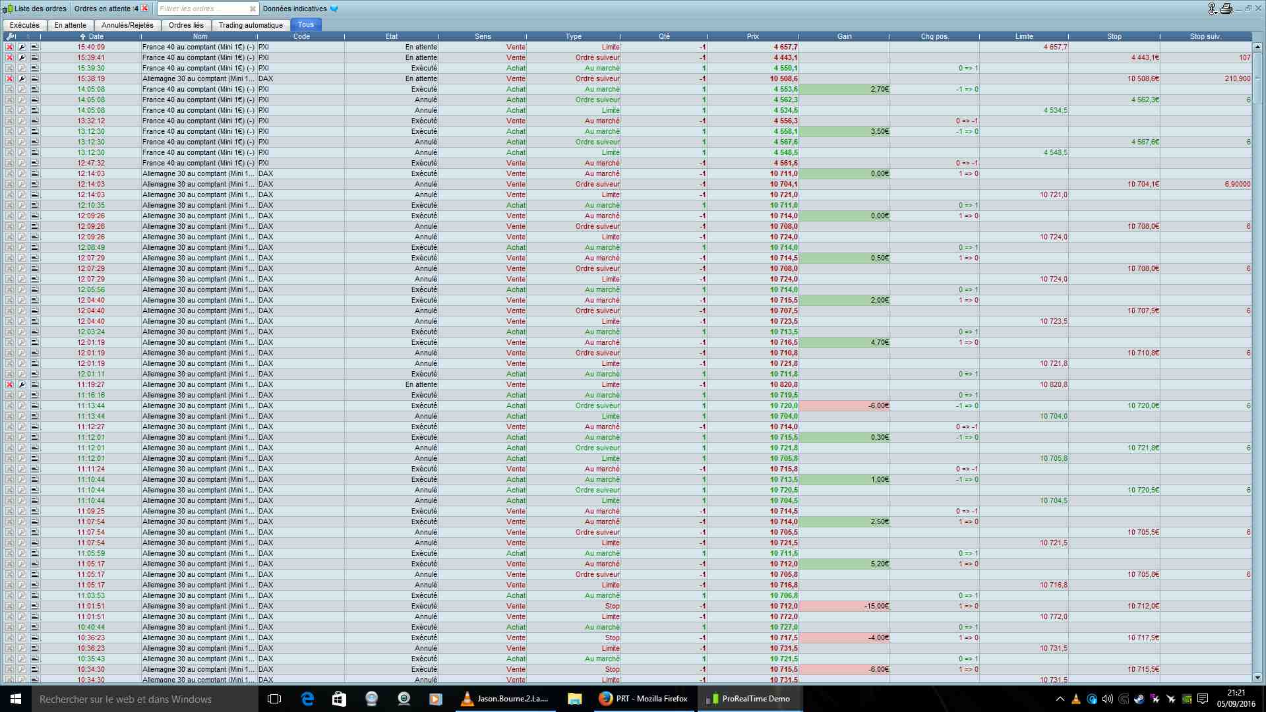Open column configuration wrench in table header
The width and height of the screenshot is (1266, 712).
tap(10, 37)
